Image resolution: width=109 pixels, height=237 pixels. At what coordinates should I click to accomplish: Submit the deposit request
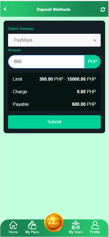[54, 122]
